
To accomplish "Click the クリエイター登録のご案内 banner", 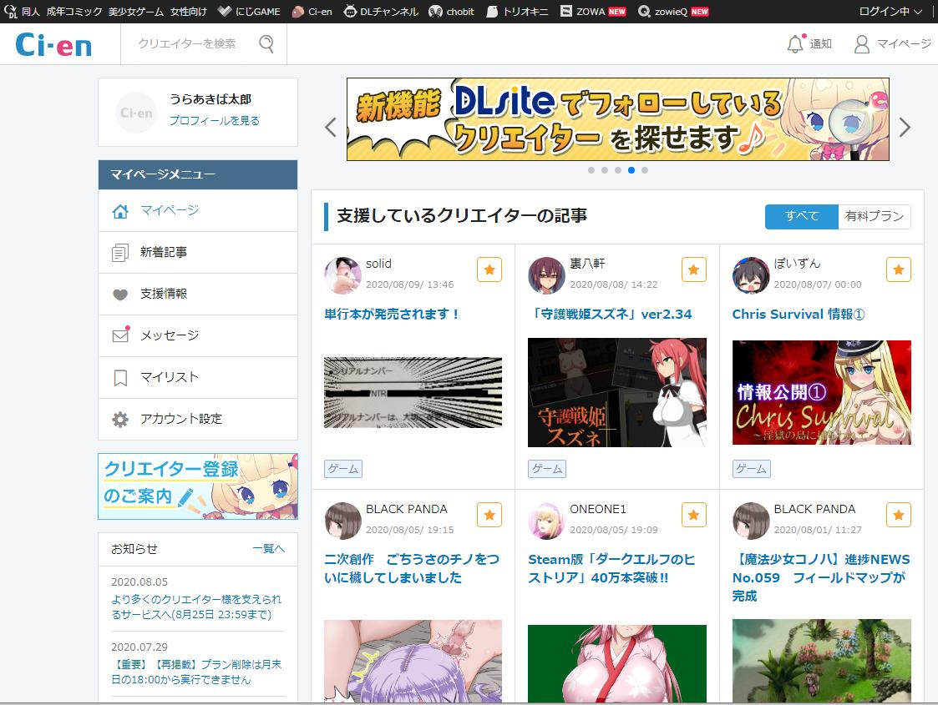I will tap(198, 486).
